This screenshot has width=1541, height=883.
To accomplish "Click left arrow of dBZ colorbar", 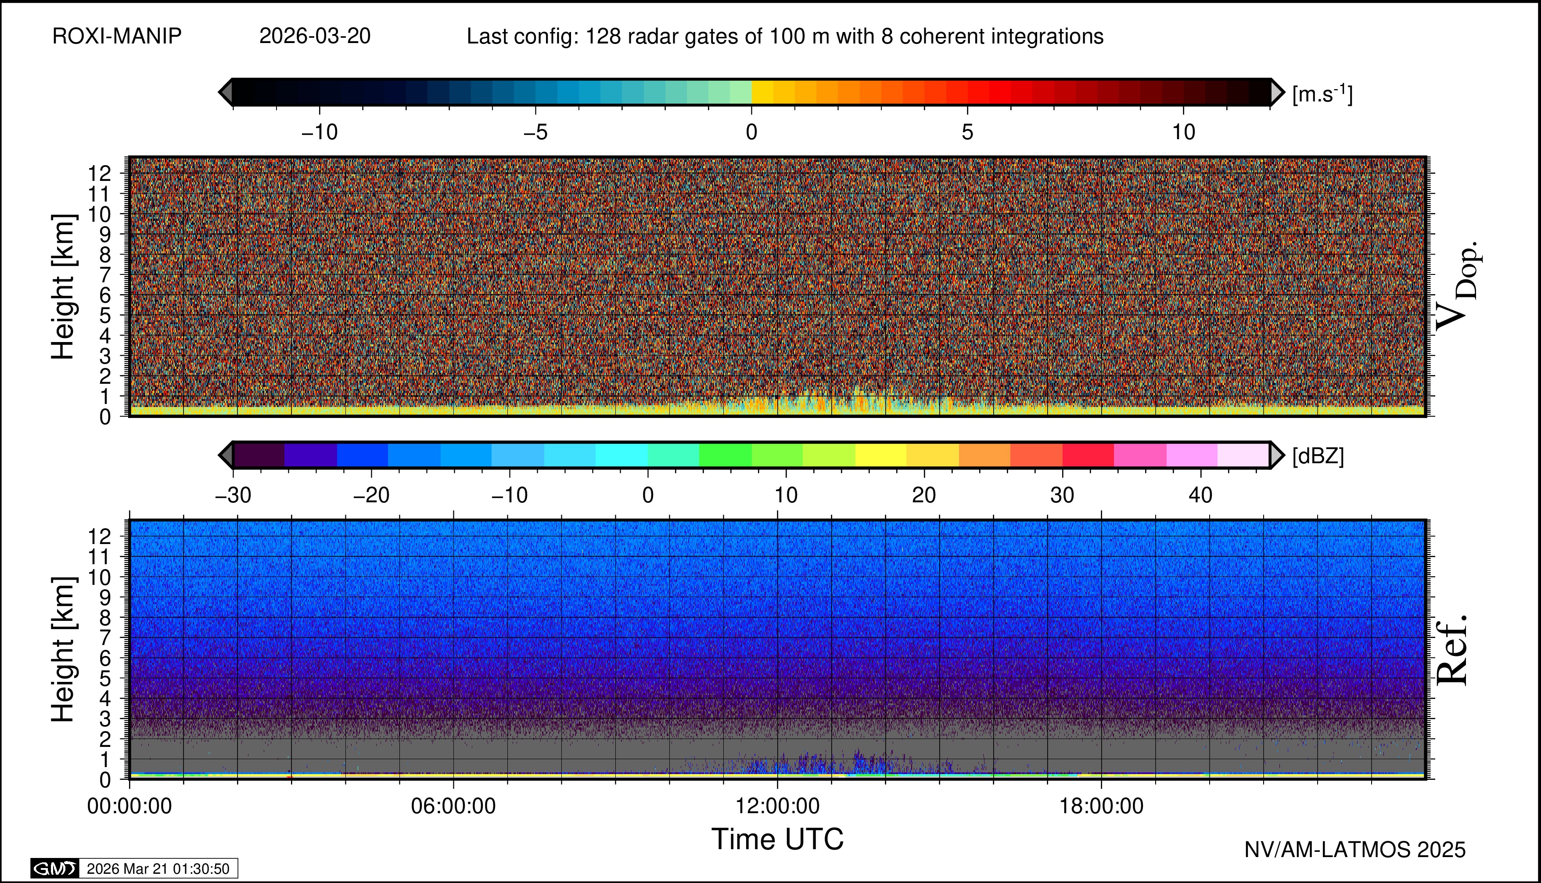I will pyautogui.click(x=226, y=455).
